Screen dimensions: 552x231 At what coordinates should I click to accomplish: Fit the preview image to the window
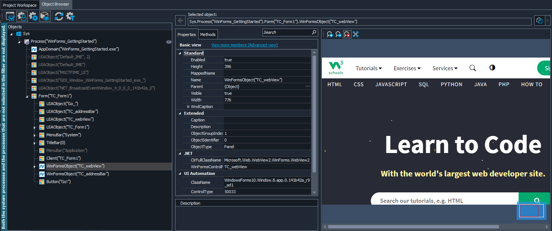(x=356, y=34)
